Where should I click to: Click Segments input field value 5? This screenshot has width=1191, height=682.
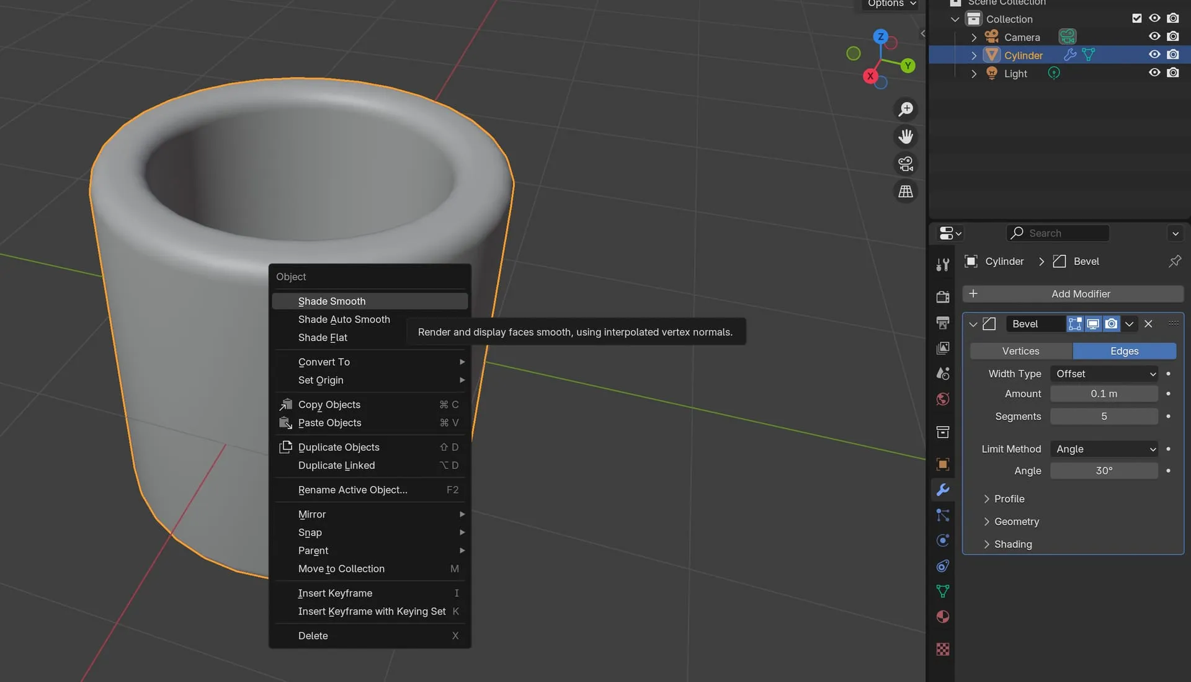pyautogui.click(x=1104, y=416)
